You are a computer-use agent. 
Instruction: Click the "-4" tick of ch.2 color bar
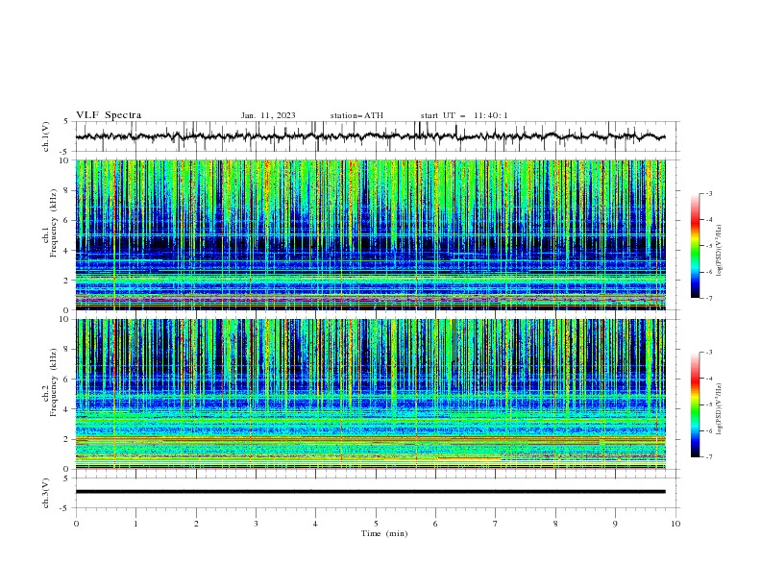click(708, 379)
